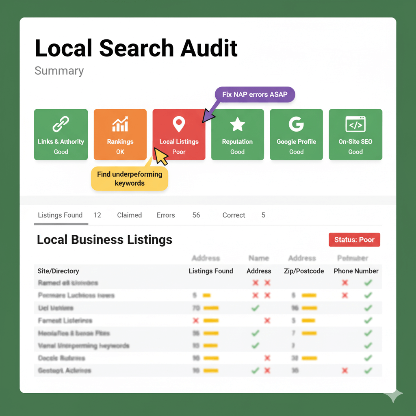Click the red X under Listings Found column
This screenshot has width=416, height=416.
click(196, 321)
